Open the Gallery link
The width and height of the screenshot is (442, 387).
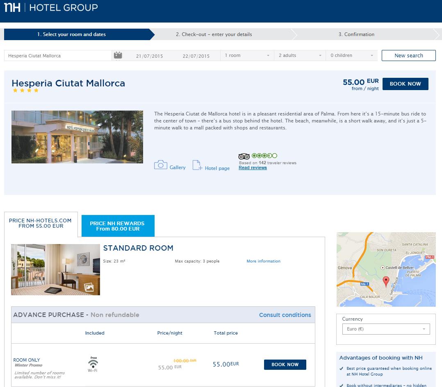click(178, 167)
